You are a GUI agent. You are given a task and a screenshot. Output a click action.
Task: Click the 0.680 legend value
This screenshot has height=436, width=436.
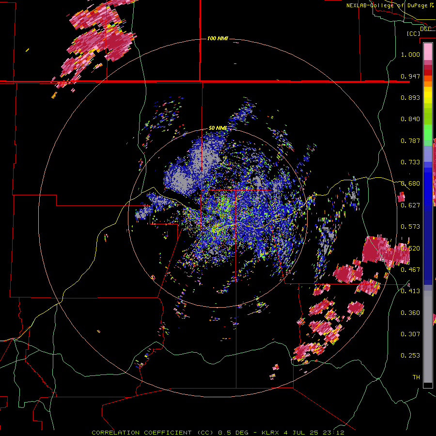click(410, 184)
